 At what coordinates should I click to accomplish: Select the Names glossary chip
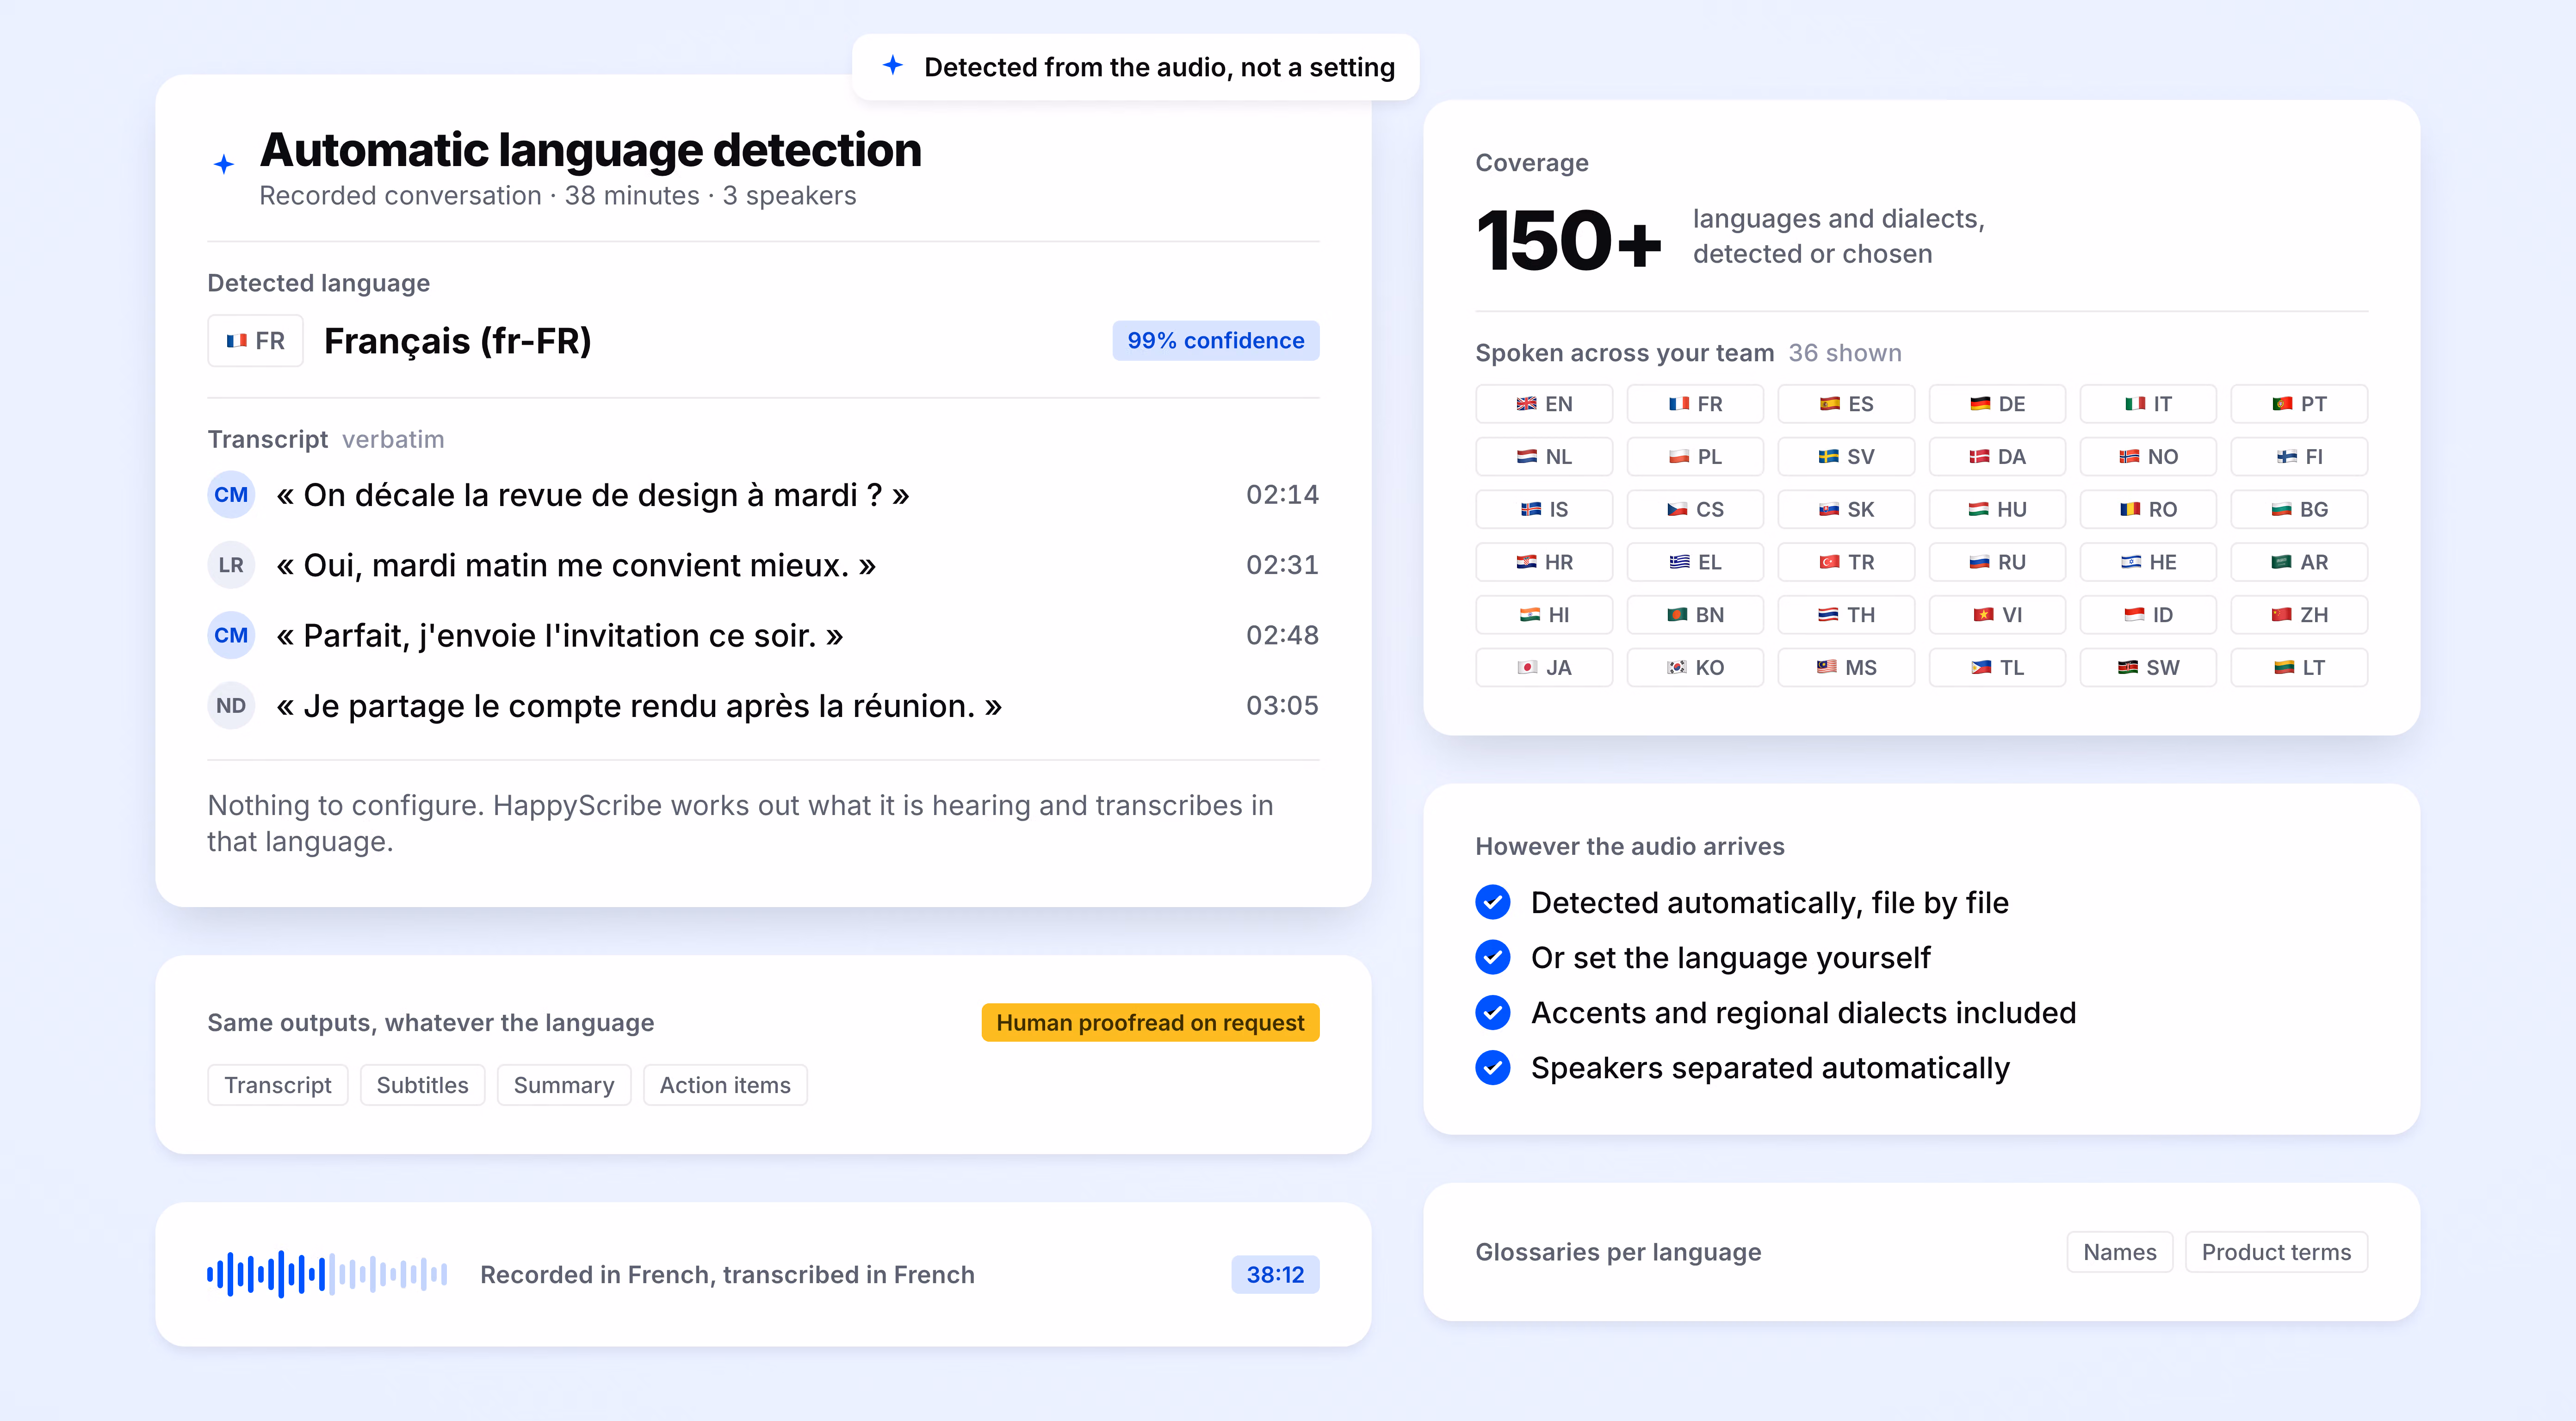[x=2120, y=1252]
